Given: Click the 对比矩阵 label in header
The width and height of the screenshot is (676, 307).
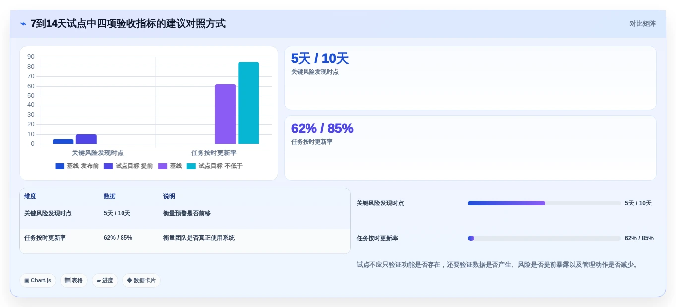Looking at the screenshot, I should tap(642, 24).
